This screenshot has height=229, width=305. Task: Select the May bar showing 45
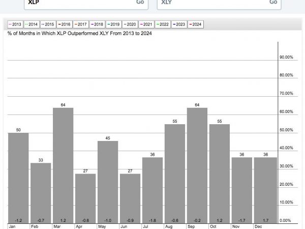(x=108, y=182)
